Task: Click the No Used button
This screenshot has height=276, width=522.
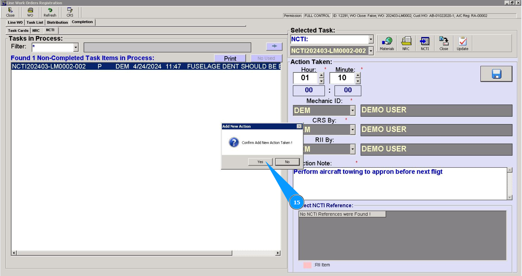Action: pos(266,58)
